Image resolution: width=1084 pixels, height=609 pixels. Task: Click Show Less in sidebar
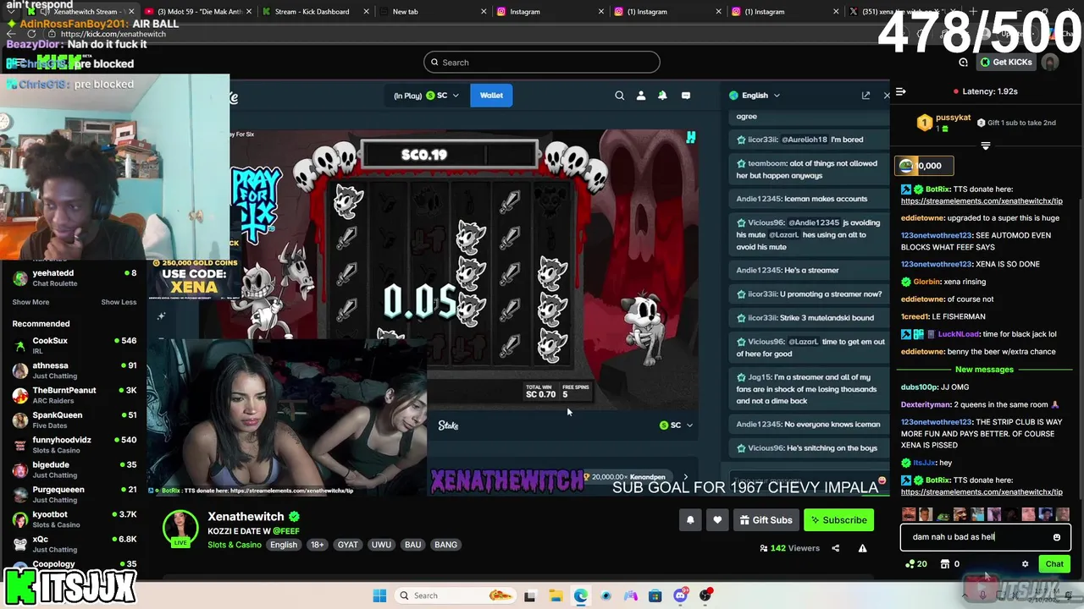(x=119, y=302)
